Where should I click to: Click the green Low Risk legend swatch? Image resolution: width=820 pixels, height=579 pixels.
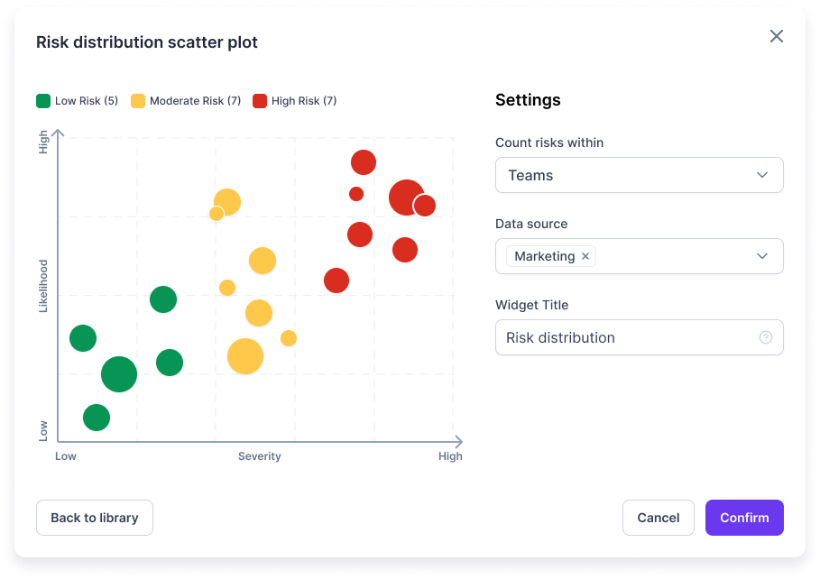click(42, 101)
